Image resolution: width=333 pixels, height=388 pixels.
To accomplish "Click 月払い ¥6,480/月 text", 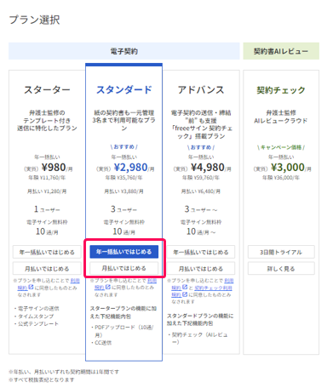I will tap(201, 191).
